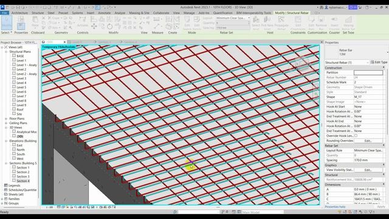Click the Revit application logo icon
Viewport: 389px width, 219px height.
click(x=2, y=7)
